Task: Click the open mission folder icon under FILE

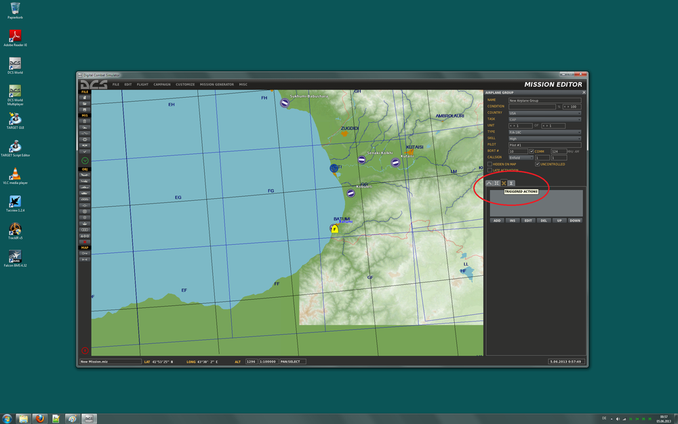Action: point(85,103)
